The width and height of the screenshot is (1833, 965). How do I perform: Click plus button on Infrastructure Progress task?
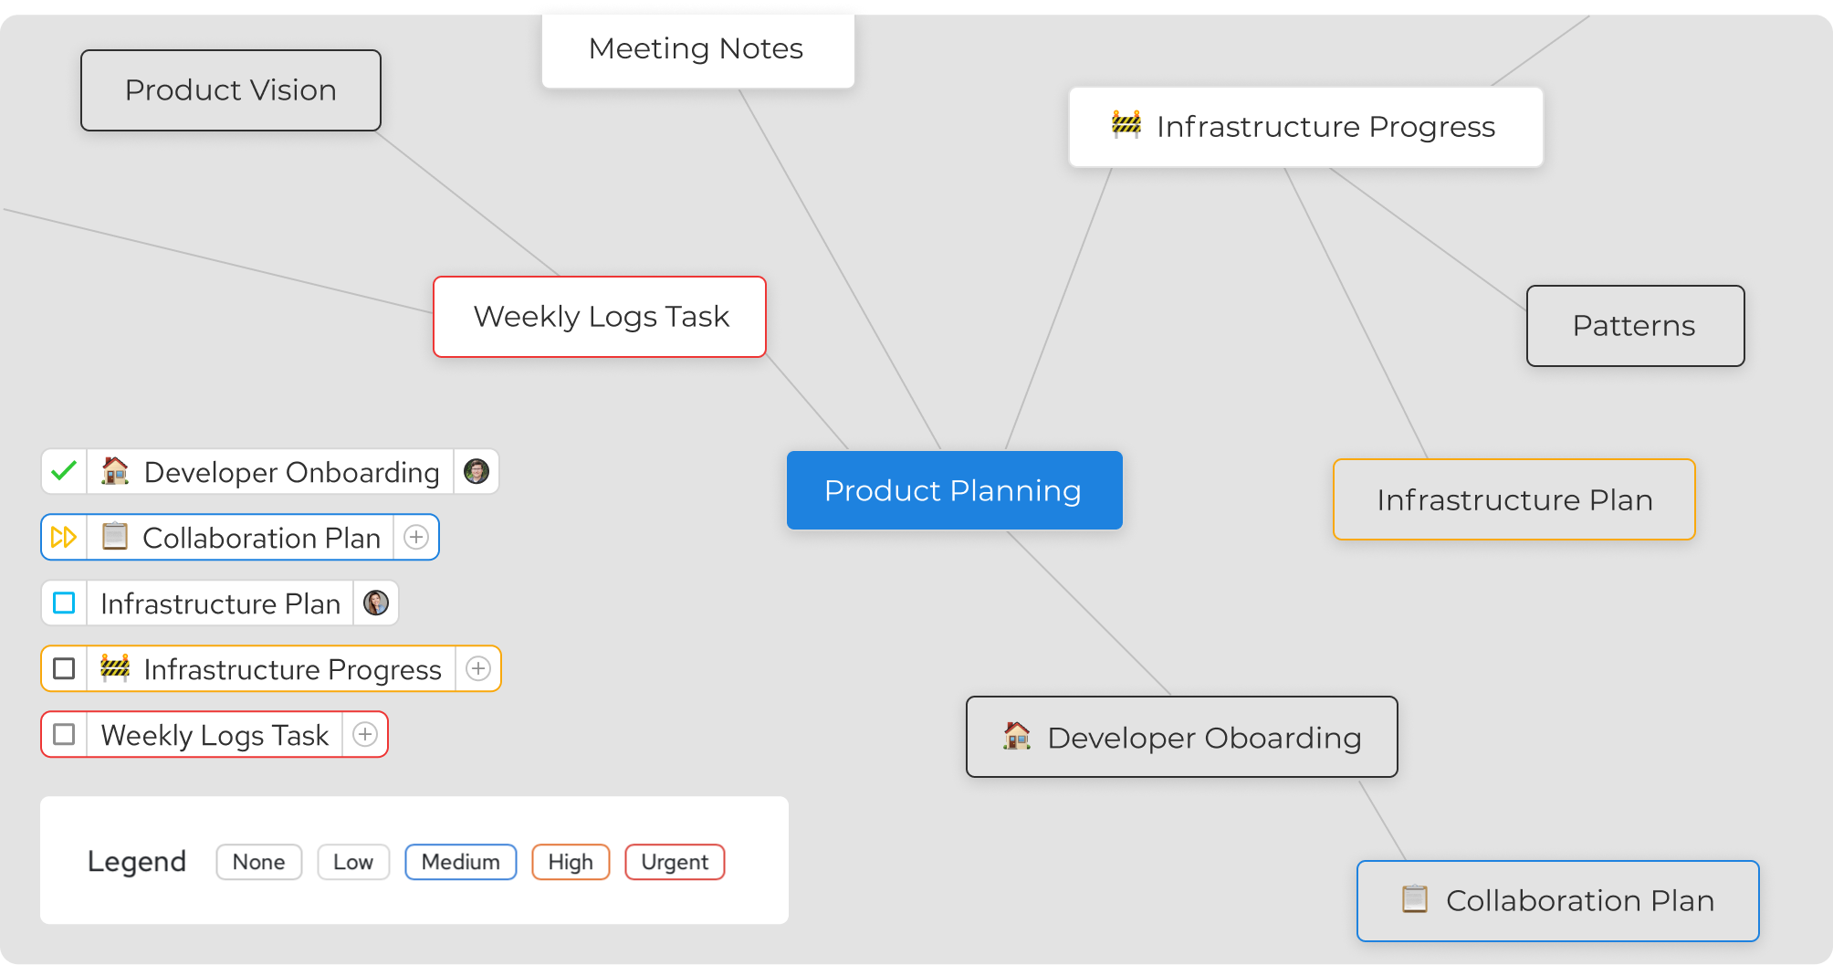pyautogui.click(x=478, y=668)
